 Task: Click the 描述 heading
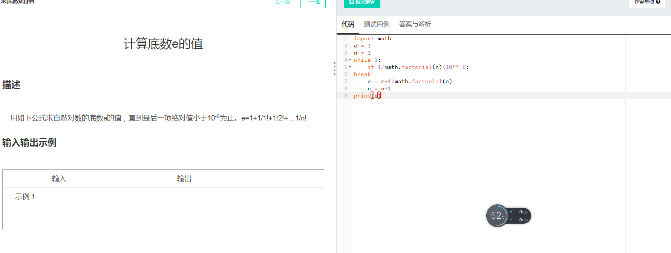(11, 85)
